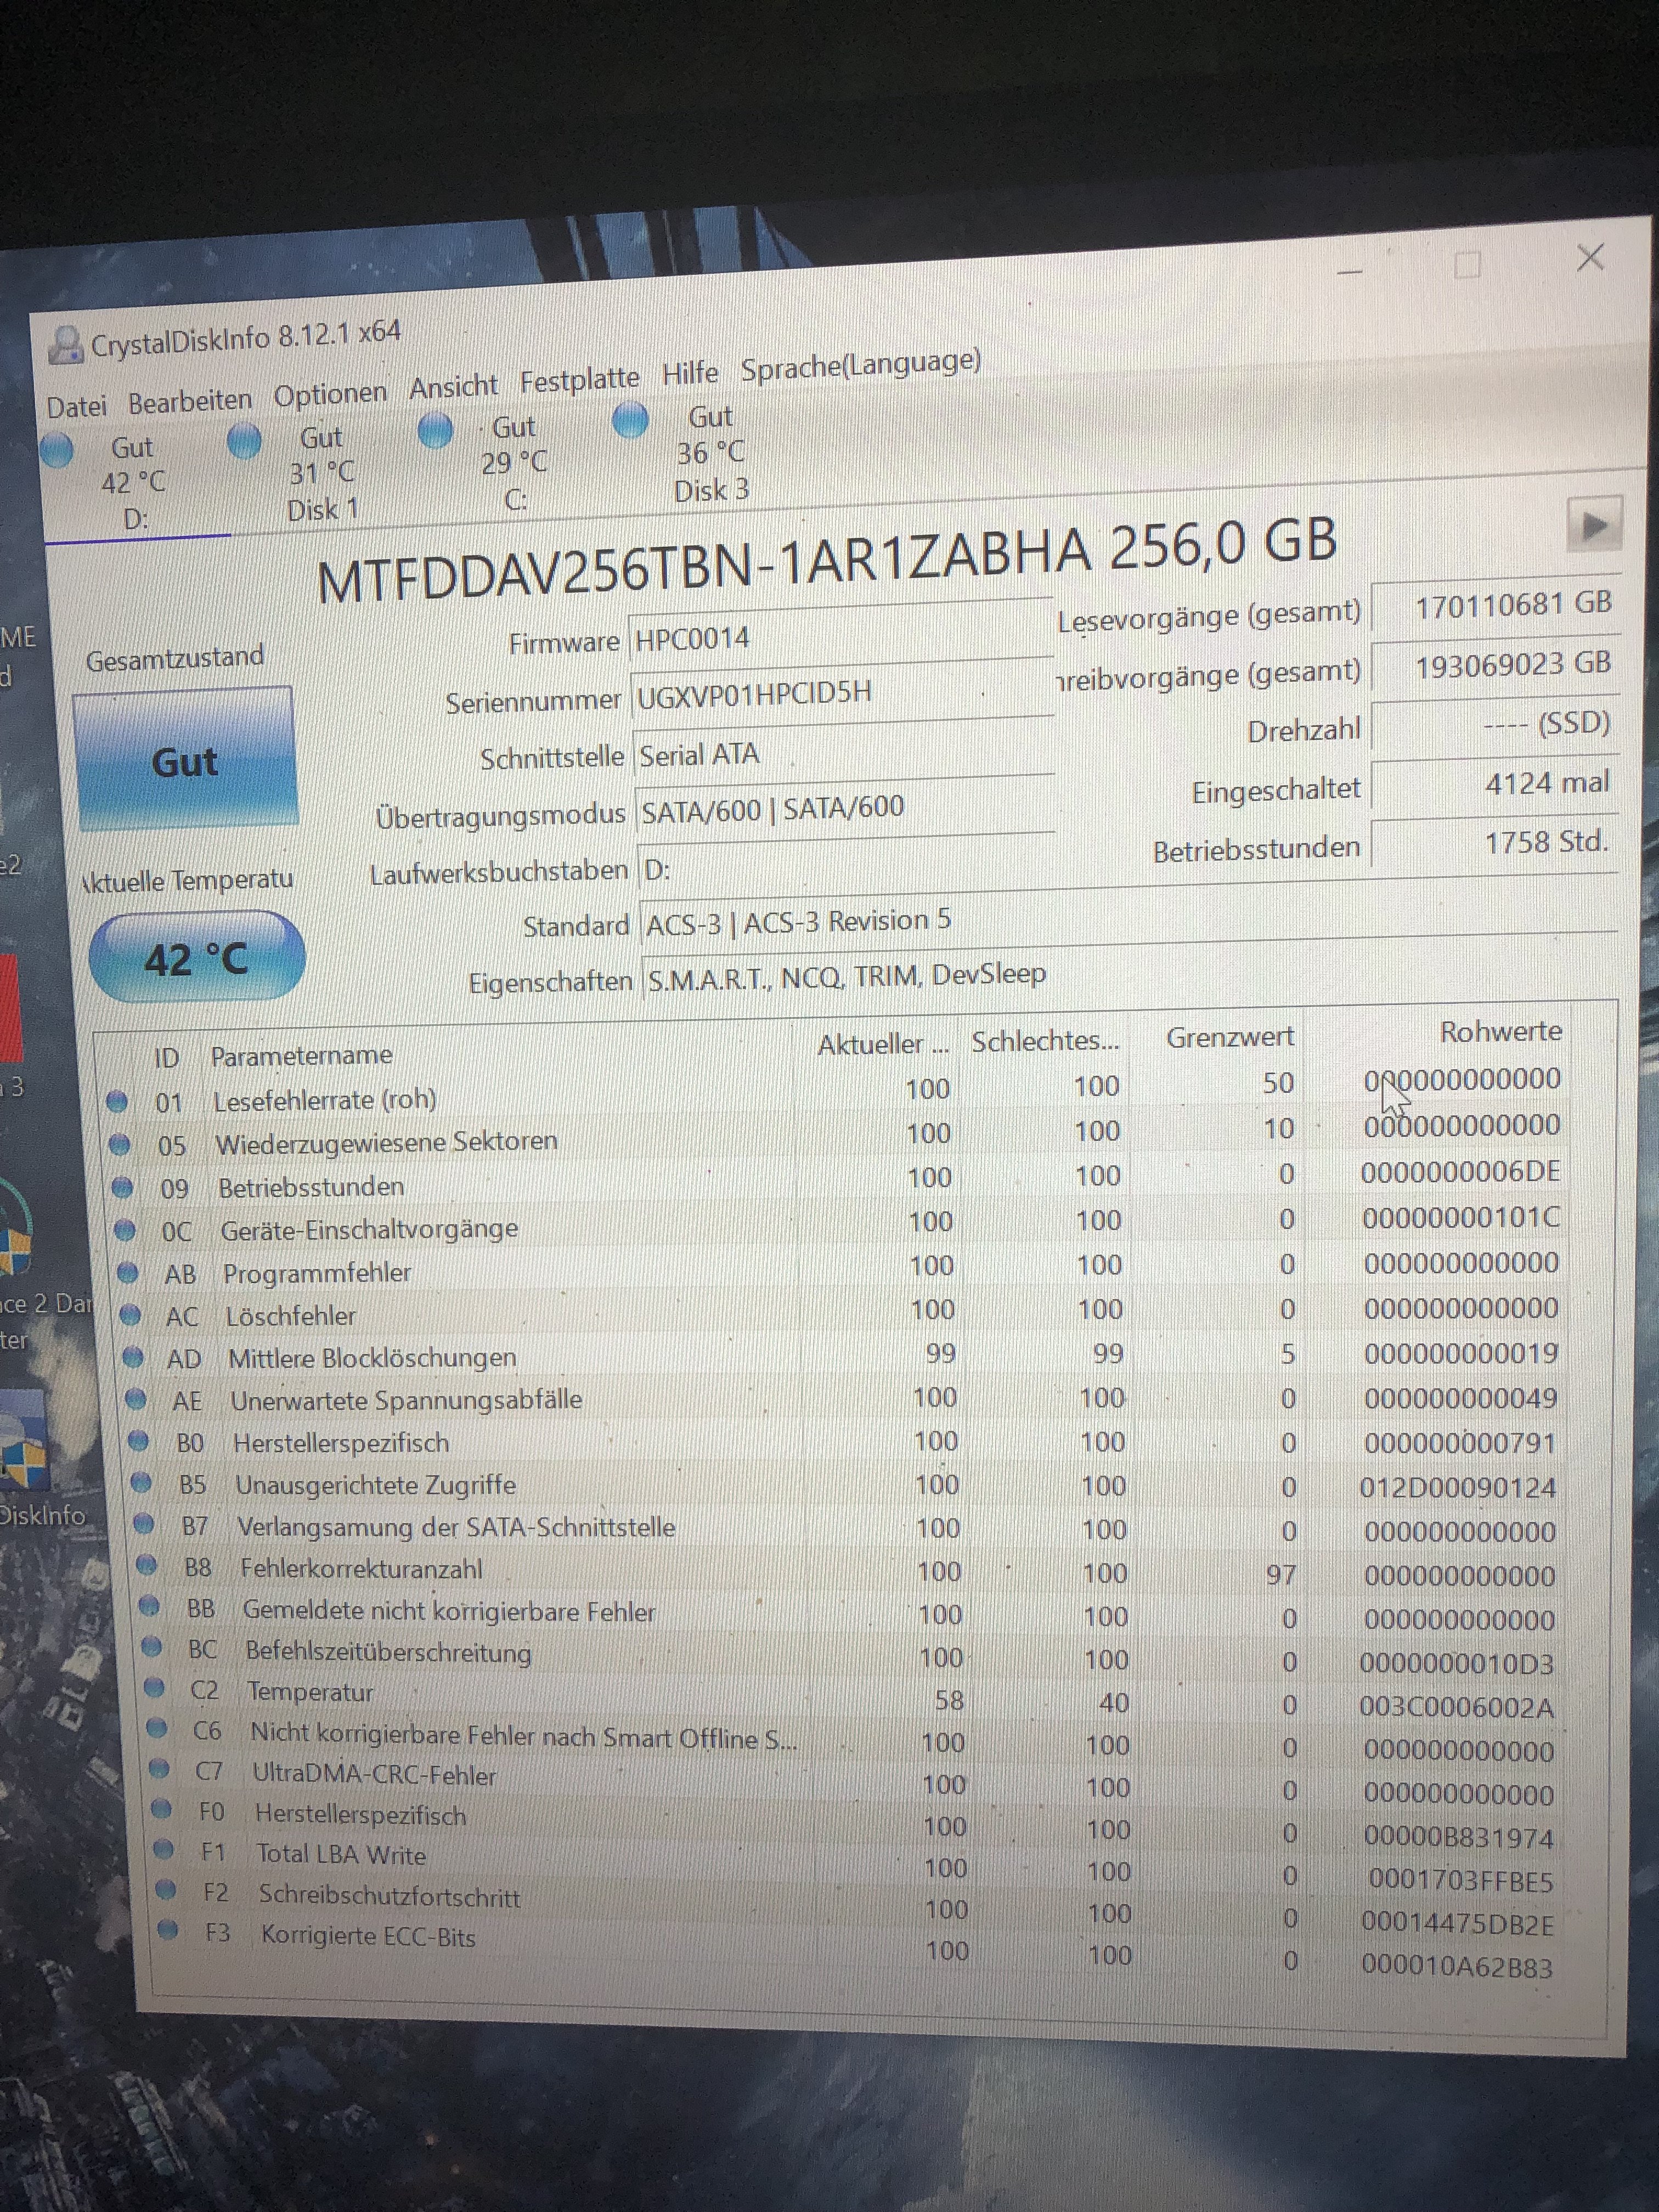
Task: Open the Datei menu
Action: (76, 406)
